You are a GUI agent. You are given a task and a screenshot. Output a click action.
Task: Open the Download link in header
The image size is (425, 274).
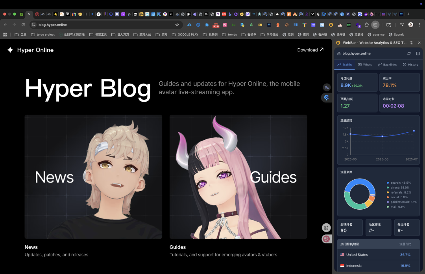(x=310, y=50)
